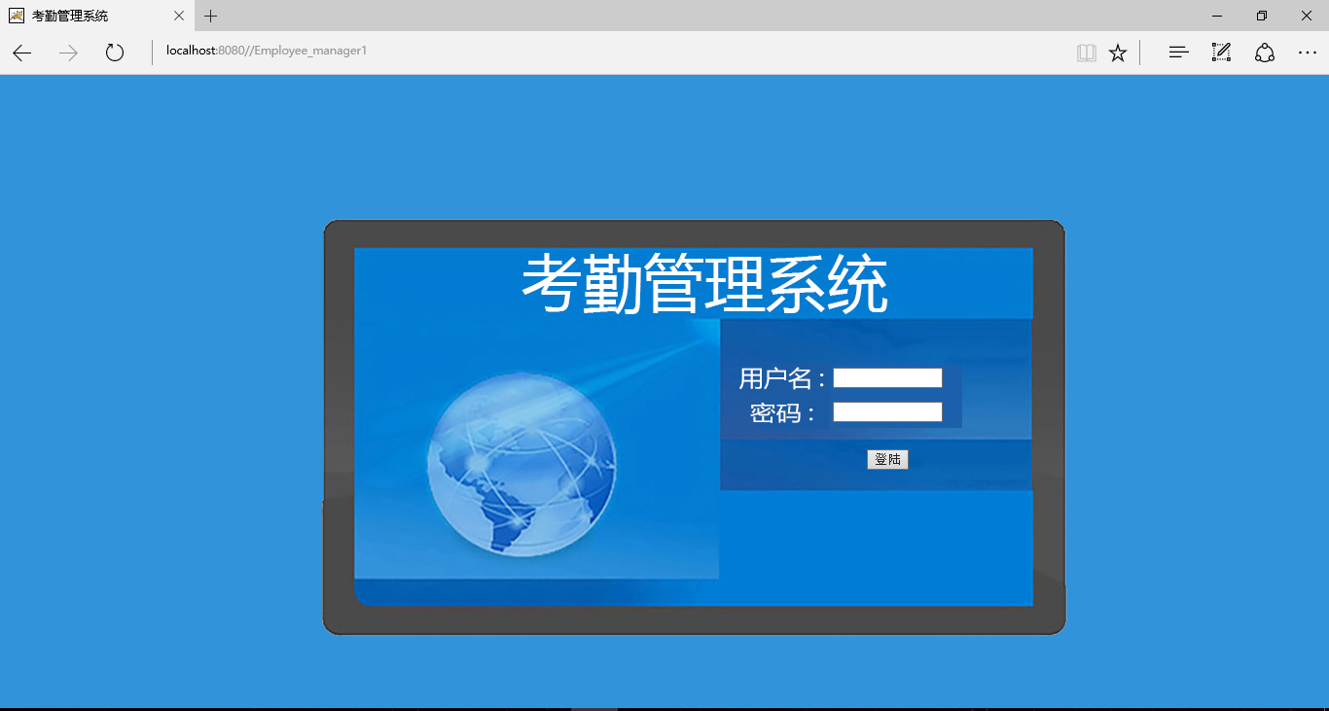The height and width of the screenshot is (711, 1329).
Task: Click the globe image on login panel
Action: [x=521, y=465]
